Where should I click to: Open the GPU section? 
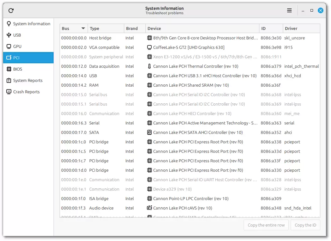[x=17, y=47]
